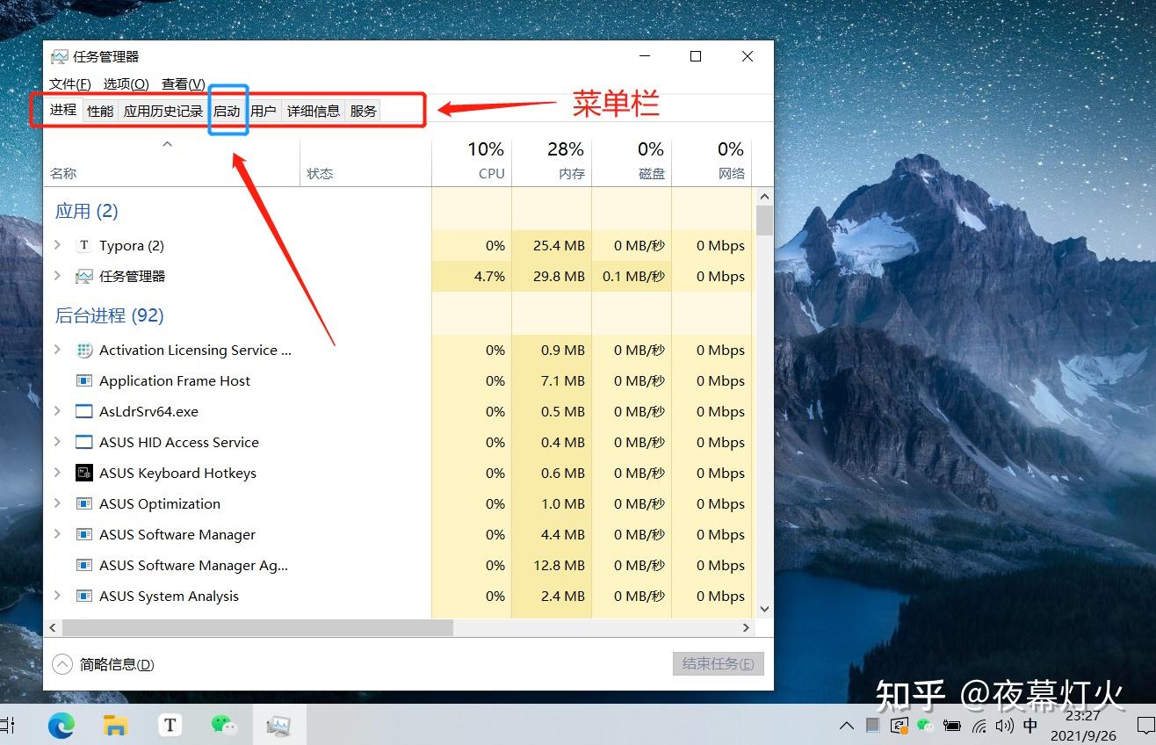The height and width of the screenshot is (745, 1156).
Task: Click the WeChat tray icon
Action: point(925,726)
